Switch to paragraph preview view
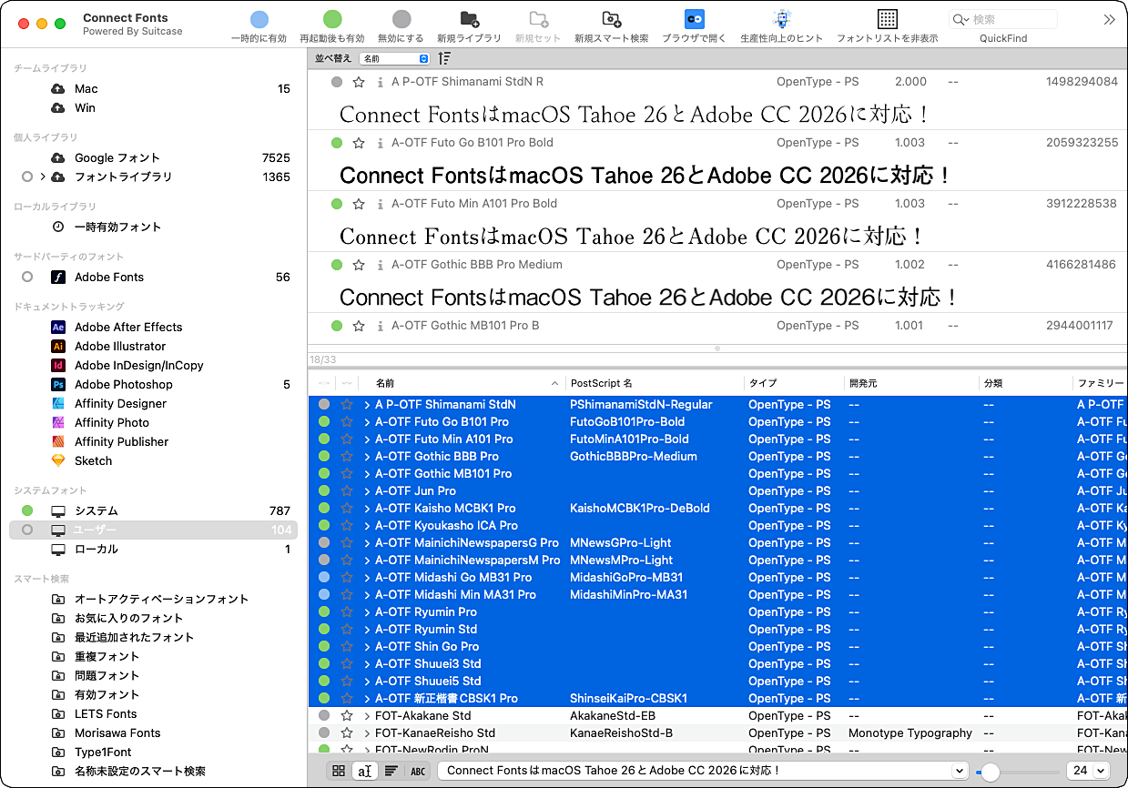Screen dimensions: 1128x788 [x=391, y=771]
